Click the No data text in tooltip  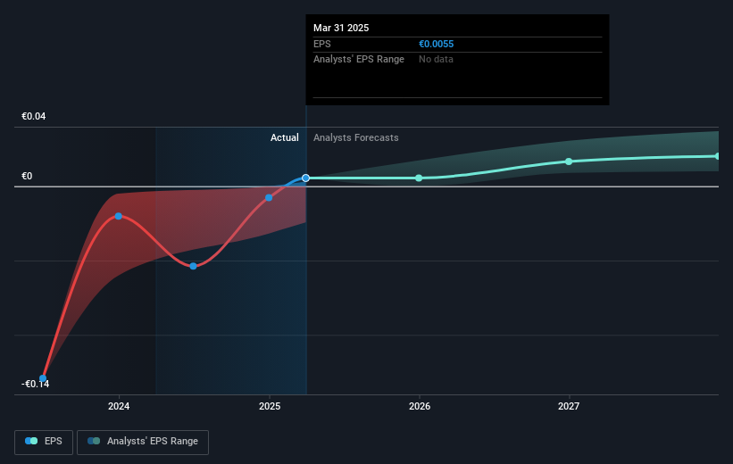click(436, 60)
